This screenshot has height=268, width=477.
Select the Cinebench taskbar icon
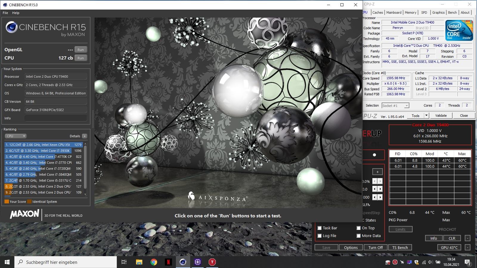tap(183, 262)
